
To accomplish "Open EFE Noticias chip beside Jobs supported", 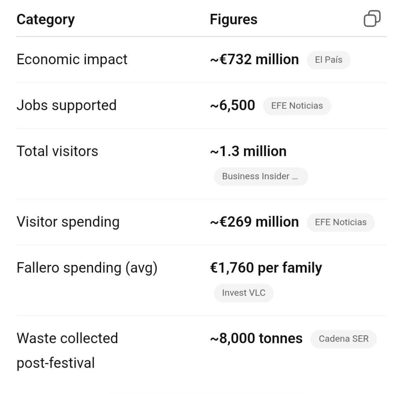I will 297,106.
